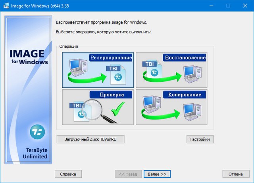The width and height of the screenshot is (254, 183).
Task: Cancel the wizard with Отмена
Action: [x=236, y=174]
